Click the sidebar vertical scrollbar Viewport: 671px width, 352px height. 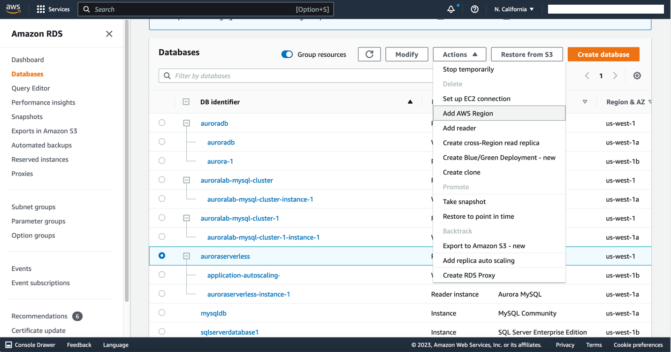point(126,160)
